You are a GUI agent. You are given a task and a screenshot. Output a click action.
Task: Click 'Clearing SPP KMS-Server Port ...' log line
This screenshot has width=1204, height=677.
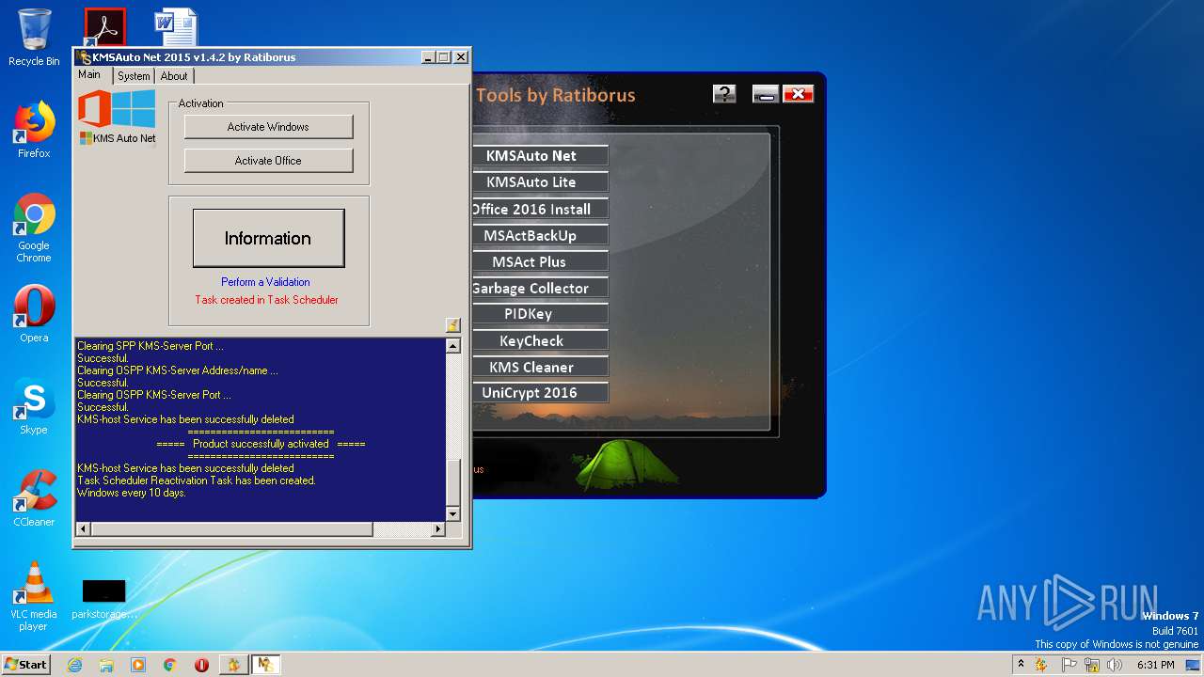(150, 346)
